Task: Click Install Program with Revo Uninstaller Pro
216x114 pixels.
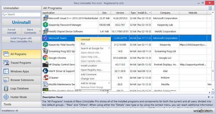Action: [x=21, y=40]
